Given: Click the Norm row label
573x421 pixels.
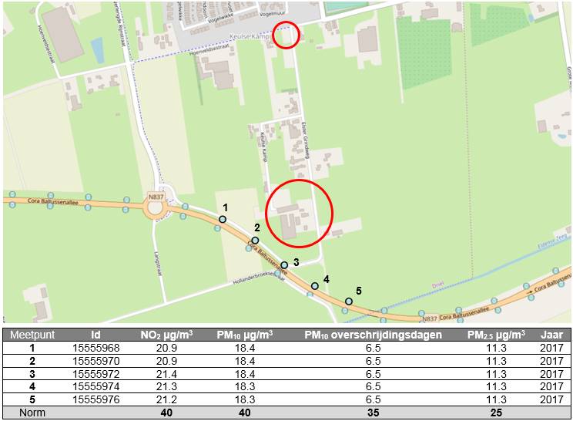Looking at the screenshot, I should [x=32, y=413].
